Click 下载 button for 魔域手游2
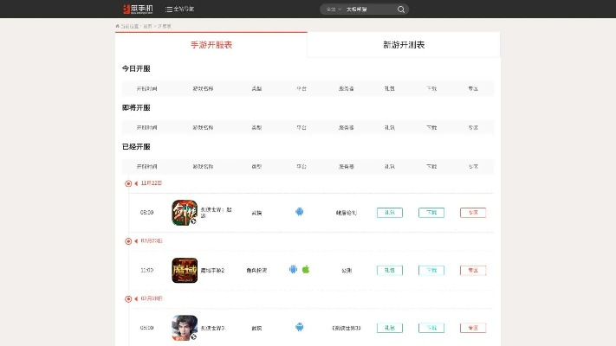 [x=431, y=270]
